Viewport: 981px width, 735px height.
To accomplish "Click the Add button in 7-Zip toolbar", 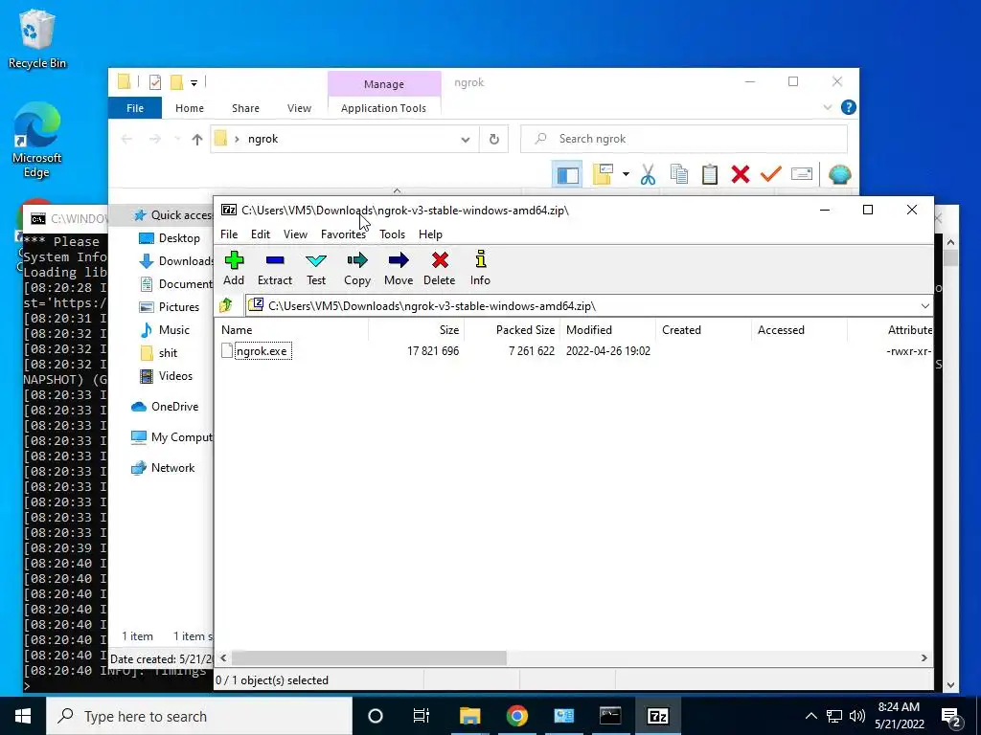I will pos(234,269).
